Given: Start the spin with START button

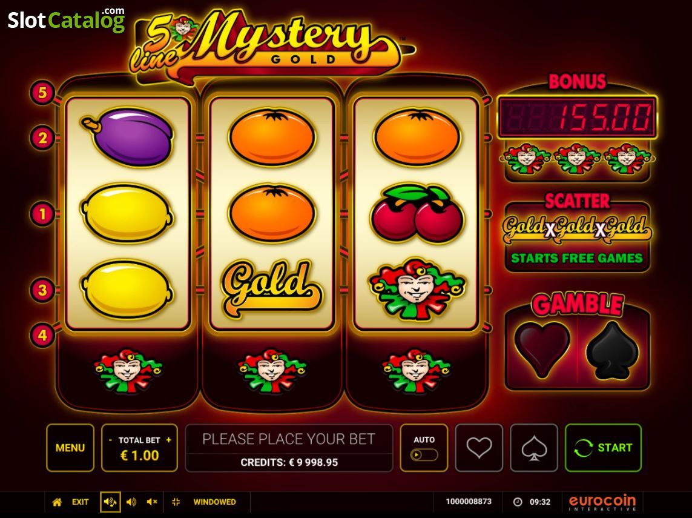Looking at the screenshot, I should [x=603, y=448].
